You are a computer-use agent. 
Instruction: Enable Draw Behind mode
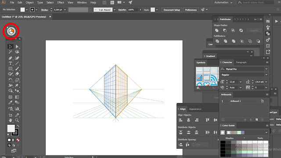coord(14,145)
